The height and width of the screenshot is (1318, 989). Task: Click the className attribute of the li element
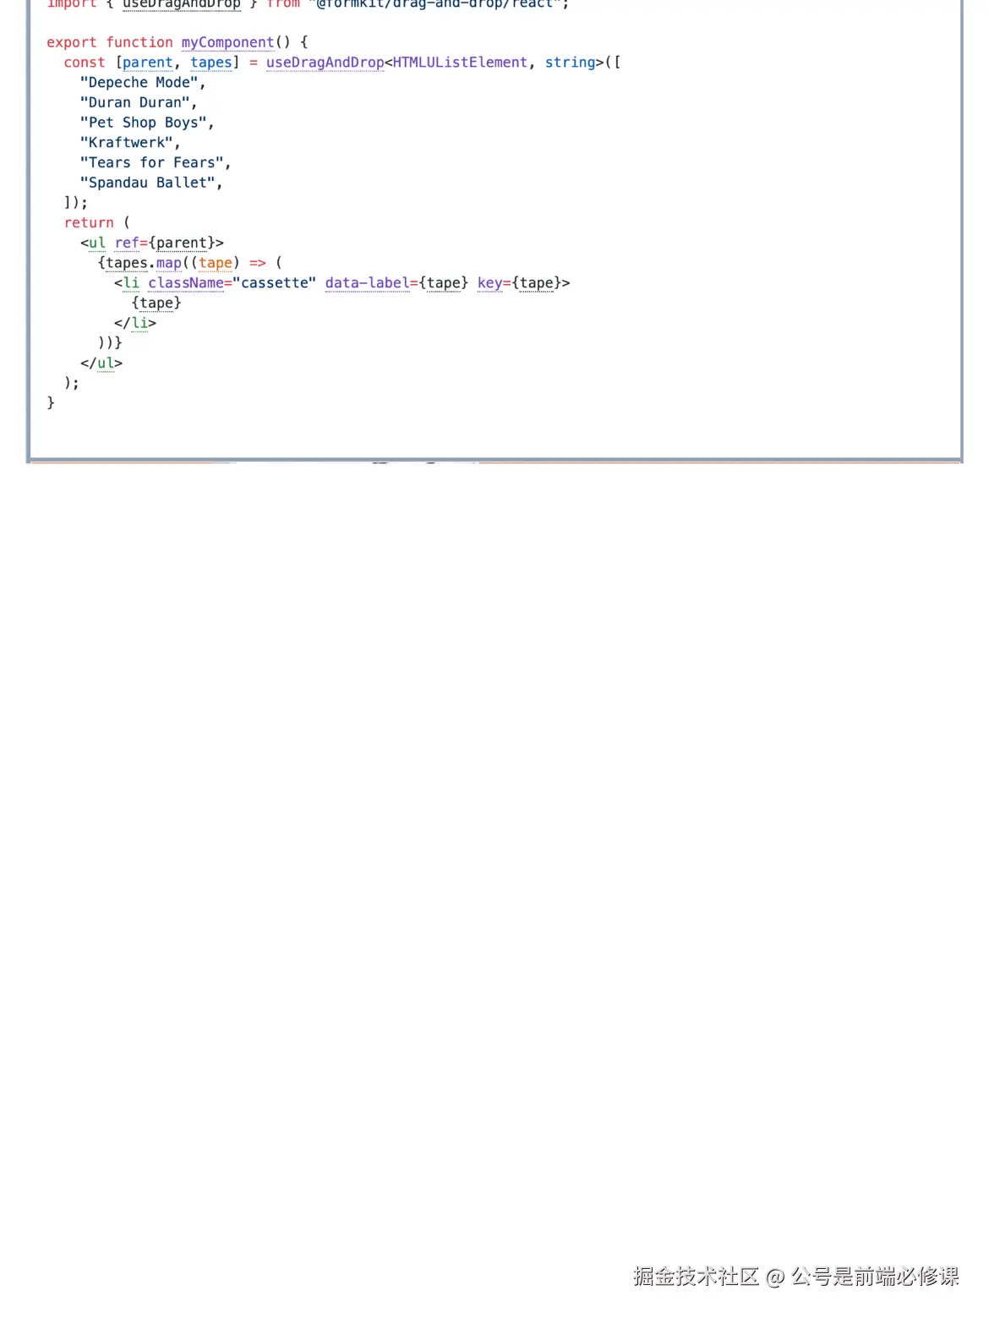(x=185, y=283)
